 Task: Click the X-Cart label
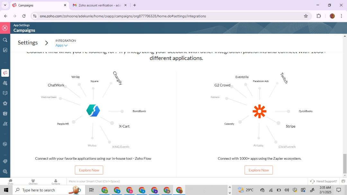(x=124, y=126)
